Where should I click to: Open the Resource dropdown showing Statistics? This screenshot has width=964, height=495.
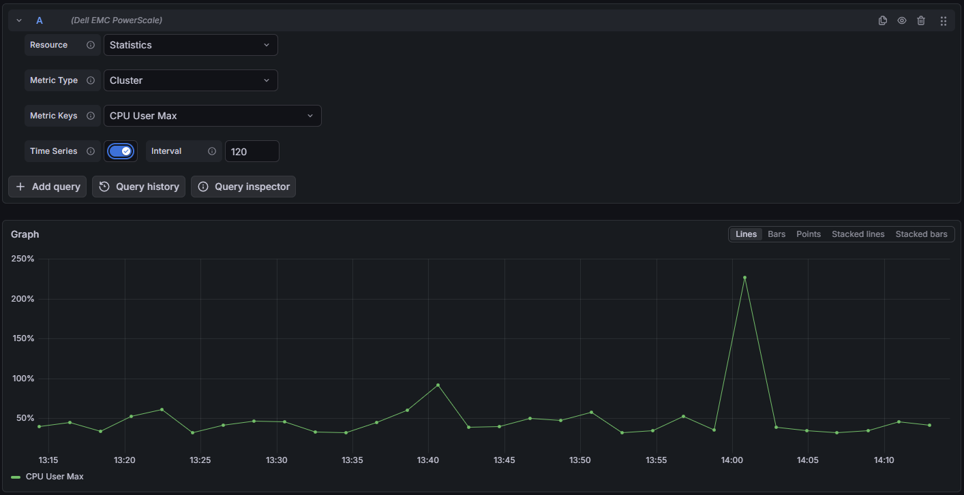tap(190, 45)
